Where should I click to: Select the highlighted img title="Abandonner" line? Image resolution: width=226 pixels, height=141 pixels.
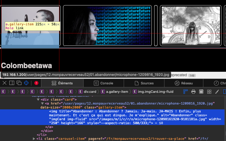(x=112, y=117)
